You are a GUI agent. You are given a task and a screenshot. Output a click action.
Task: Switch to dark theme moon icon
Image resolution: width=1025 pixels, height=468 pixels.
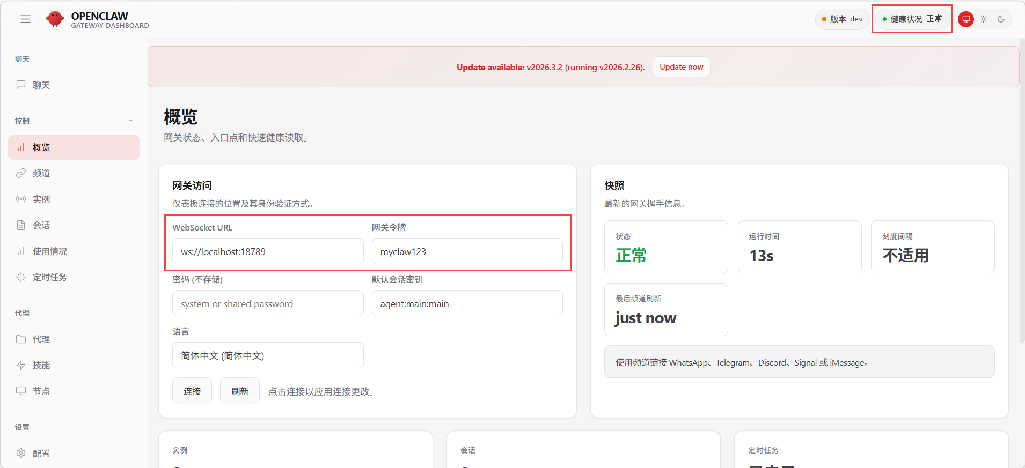coord(1001,19)
